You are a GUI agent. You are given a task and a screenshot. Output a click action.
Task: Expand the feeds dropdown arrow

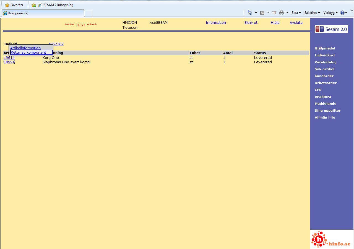tap(268, 13)
